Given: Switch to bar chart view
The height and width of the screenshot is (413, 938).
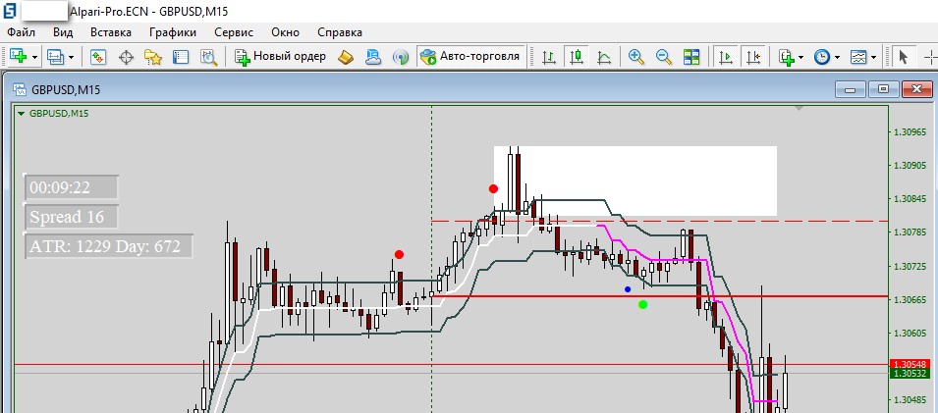Looking at the screenshot, I should (549, 57).
